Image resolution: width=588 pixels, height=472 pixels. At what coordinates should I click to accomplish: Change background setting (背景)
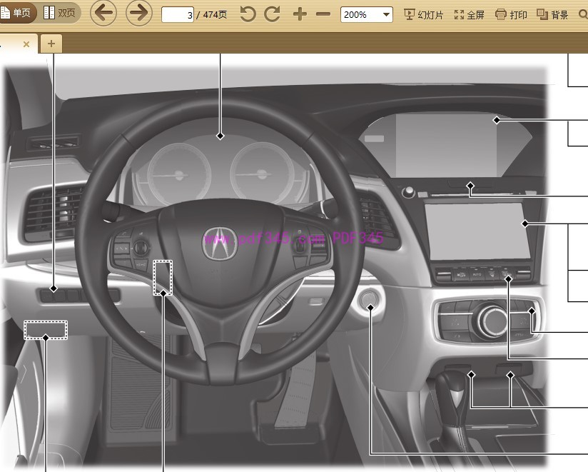point(552,14)
